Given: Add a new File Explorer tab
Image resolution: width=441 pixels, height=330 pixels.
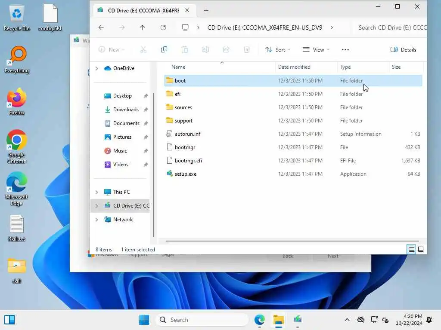Looking at the screenshot, I should [206, 11].
